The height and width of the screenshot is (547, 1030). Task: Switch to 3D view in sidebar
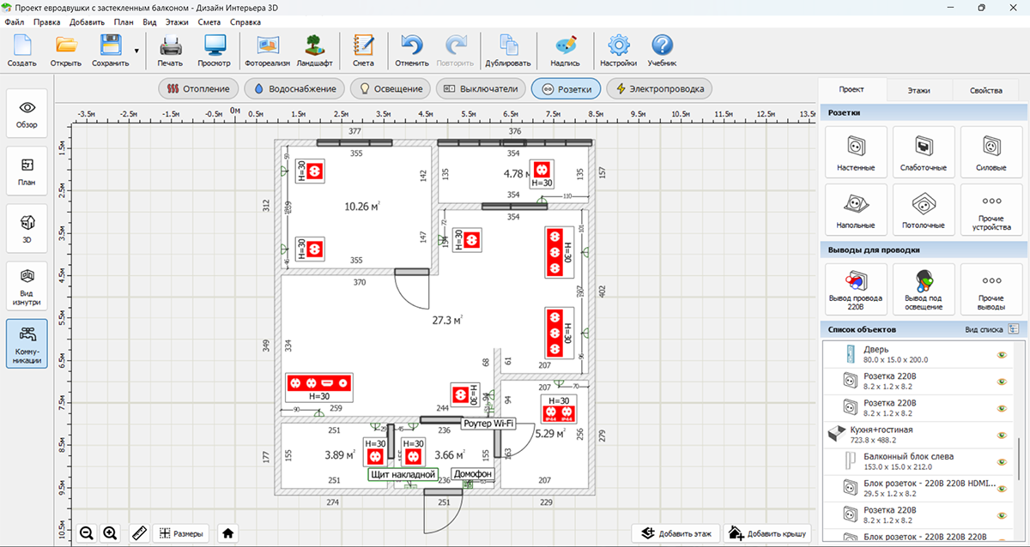(x=27, y=226)
